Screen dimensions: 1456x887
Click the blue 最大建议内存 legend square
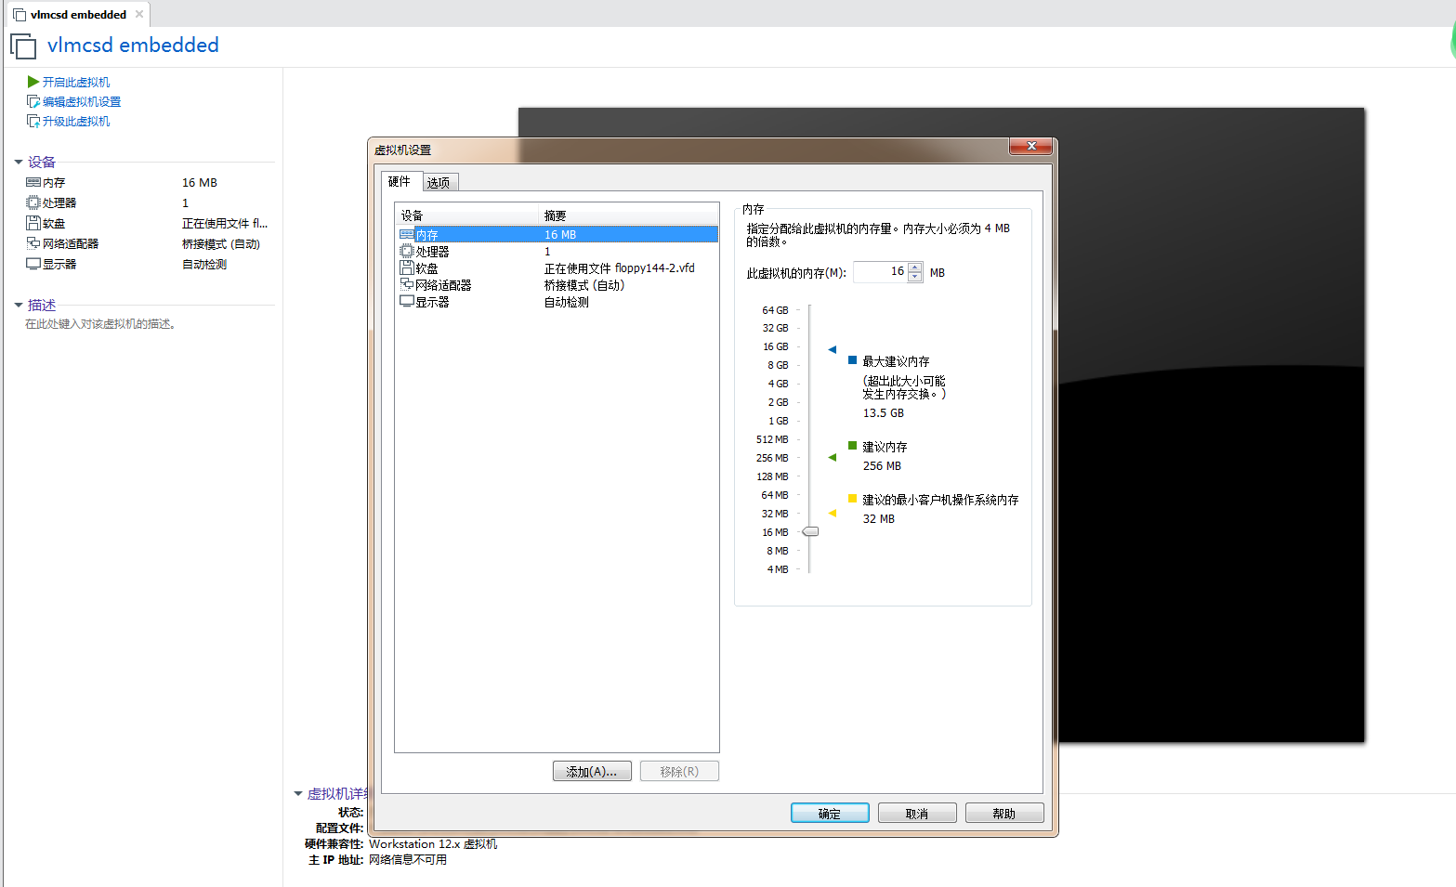(x=852, y=359)
